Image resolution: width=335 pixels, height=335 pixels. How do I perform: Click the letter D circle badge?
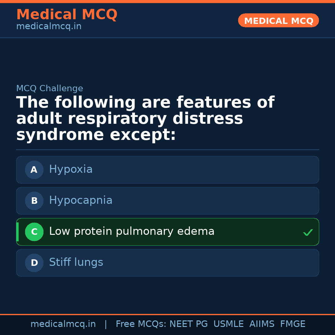[x=34, y=263]
